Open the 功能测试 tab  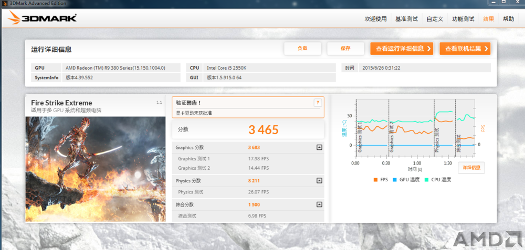pos(463,19)
